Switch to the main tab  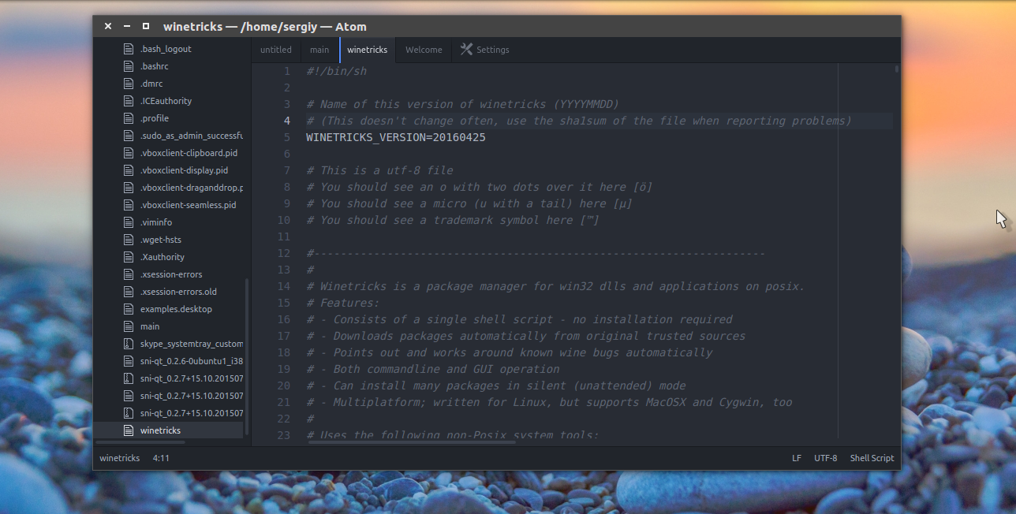point(319,50)
